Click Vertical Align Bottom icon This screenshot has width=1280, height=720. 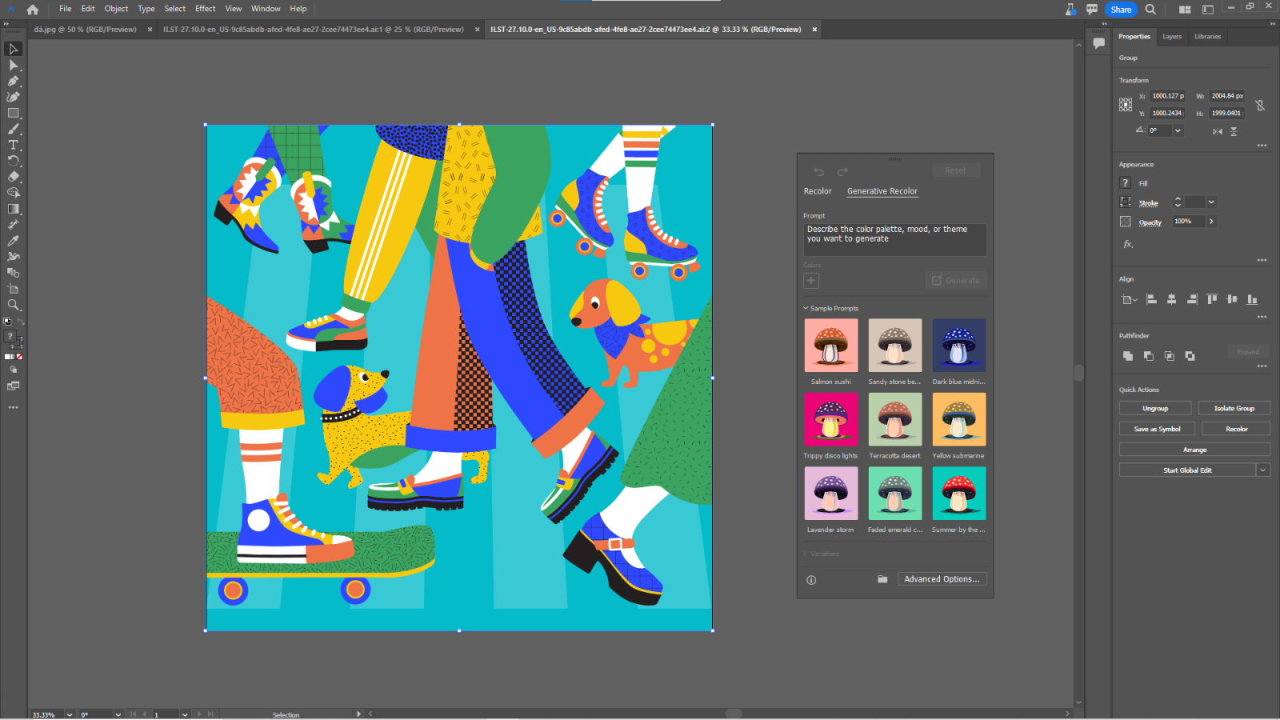point(1252,299)
